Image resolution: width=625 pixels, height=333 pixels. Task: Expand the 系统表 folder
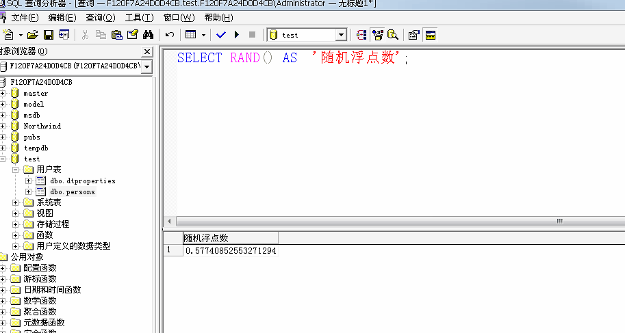(15, 202)
